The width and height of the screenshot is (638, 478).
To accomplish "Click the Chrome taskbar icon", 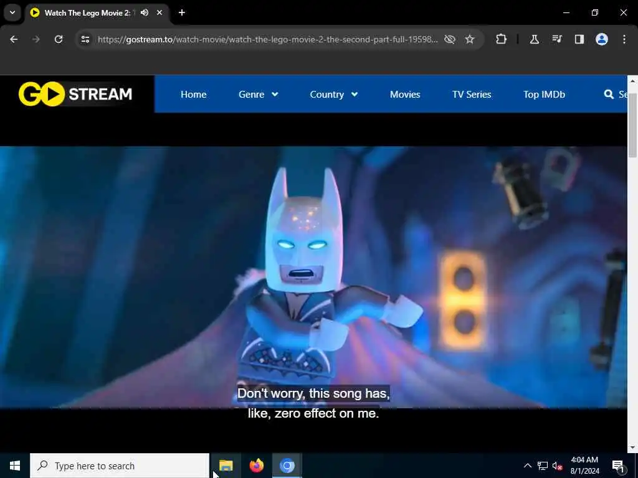I will pos(287,466).
